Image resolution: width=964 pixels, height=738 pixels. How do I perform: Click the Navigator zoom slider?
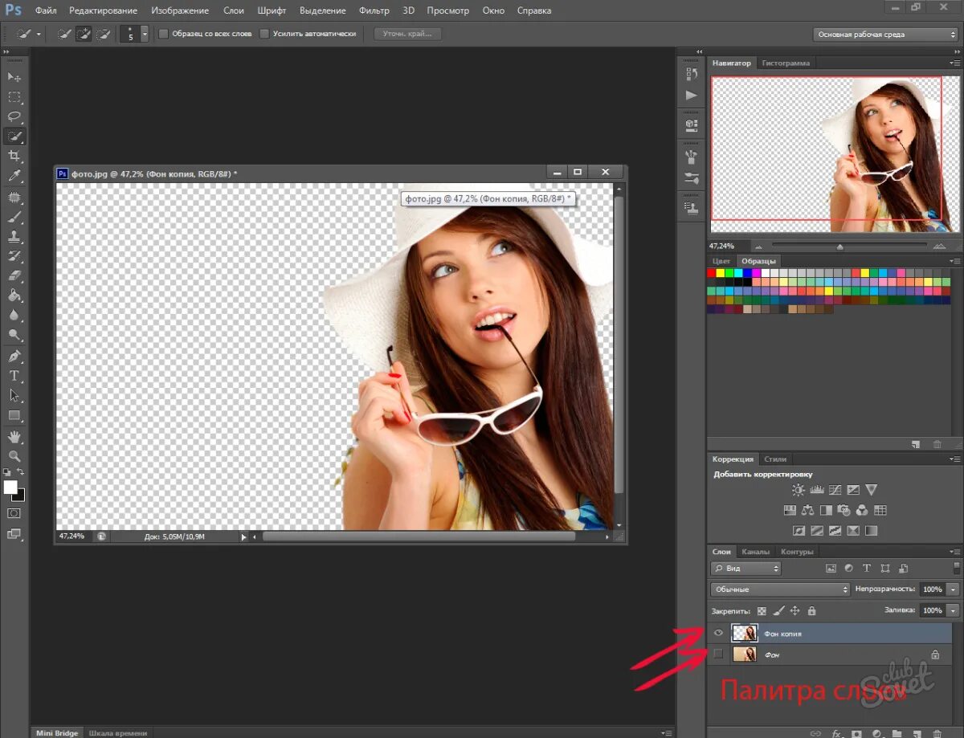point(840,246)
